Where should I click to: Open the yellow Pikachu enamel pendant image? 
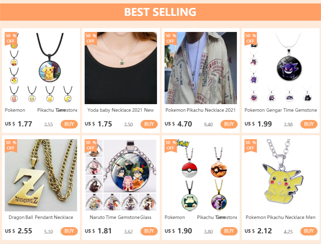[x=281, y=175]
